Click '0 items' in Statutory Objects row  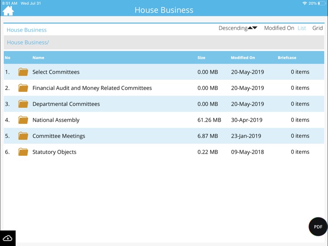tap(300, 152)
